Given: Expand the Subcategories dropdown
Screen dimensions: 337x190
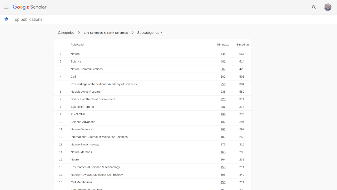Looking at the screenshot, I should 150,33.
